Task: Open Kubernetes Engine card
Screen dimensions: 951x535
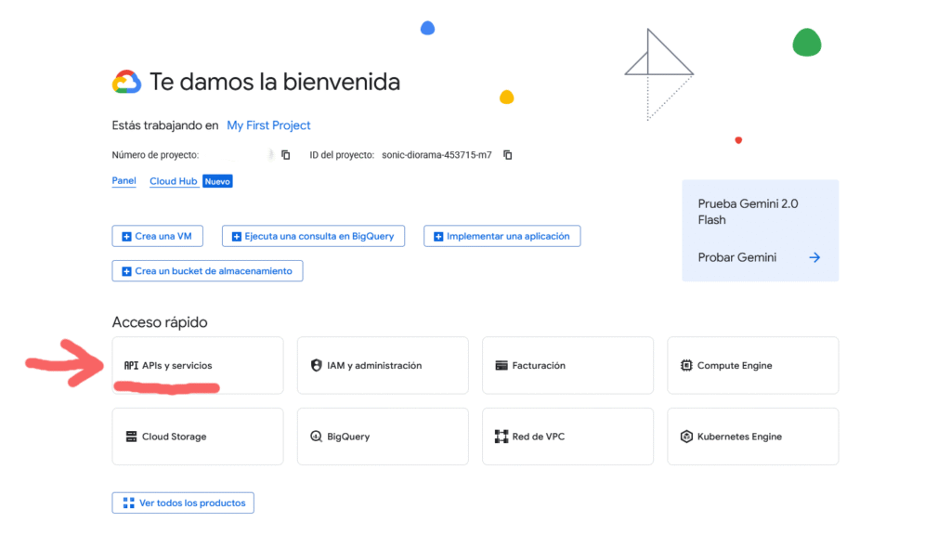Action: [x=752, y=436]
